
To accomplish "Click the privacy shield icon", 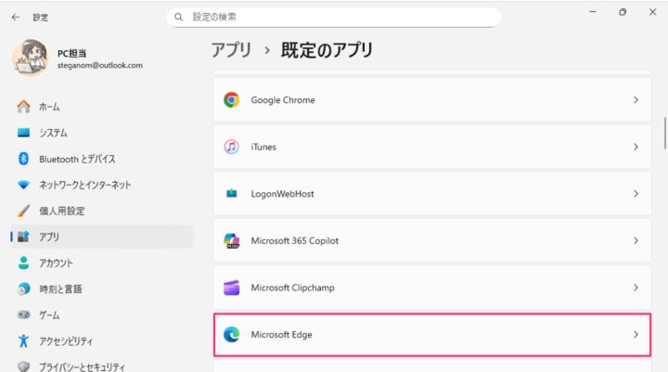I will pos(23,366).
